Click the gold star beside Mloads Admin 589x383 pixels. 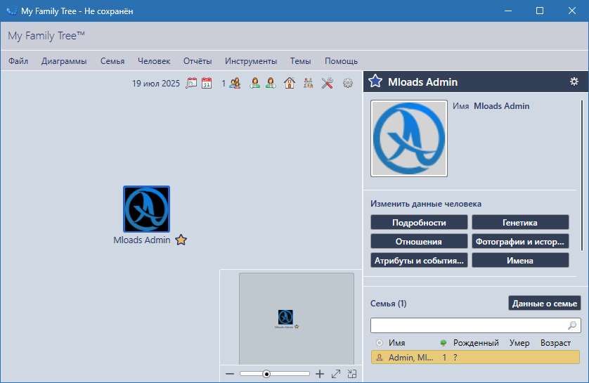pyautogui.click(x=181, y=240)
